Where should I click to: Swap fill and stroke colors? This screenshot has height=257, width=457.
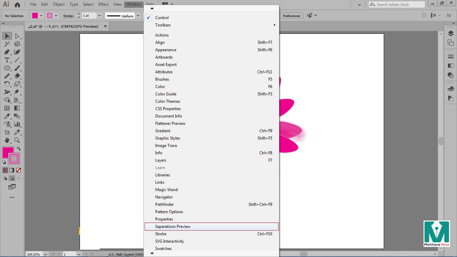(19, 149)
